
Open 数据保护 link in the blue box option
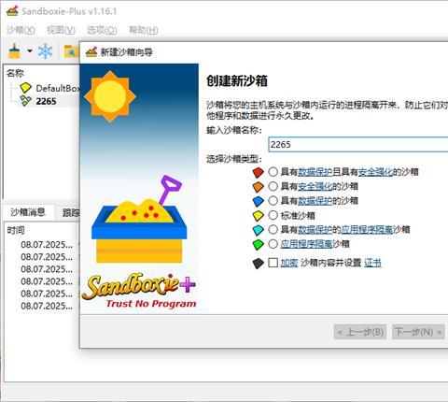point(315,201)
